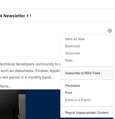115x119 pixels.
Task: Choose Email to a Friend
Action: 78,100
